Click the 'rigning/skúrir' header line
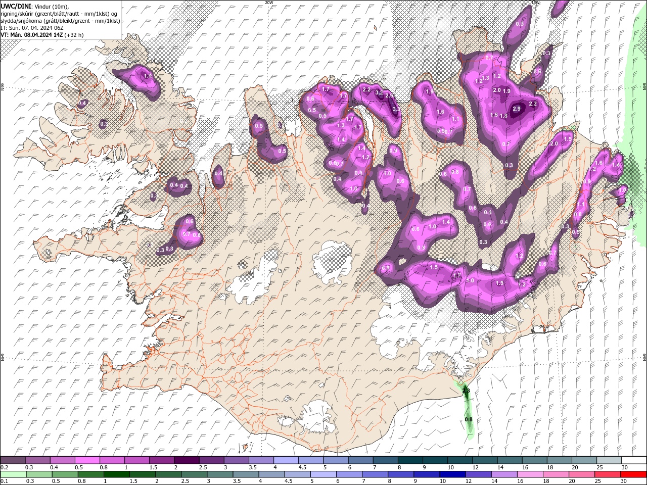 [59, 13]
